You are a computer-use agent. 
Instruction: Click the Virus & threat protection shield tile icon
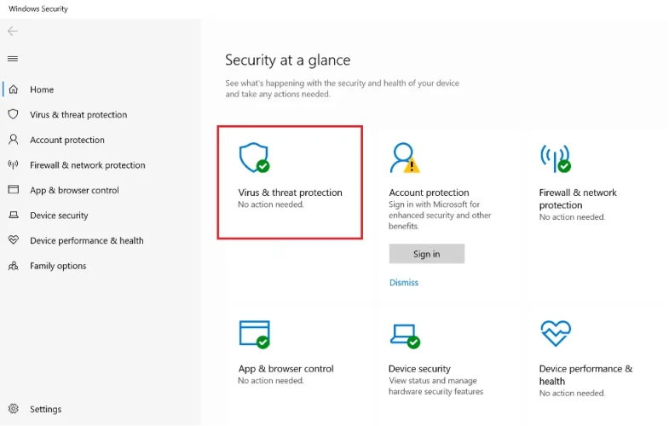(x=253, y=158)
